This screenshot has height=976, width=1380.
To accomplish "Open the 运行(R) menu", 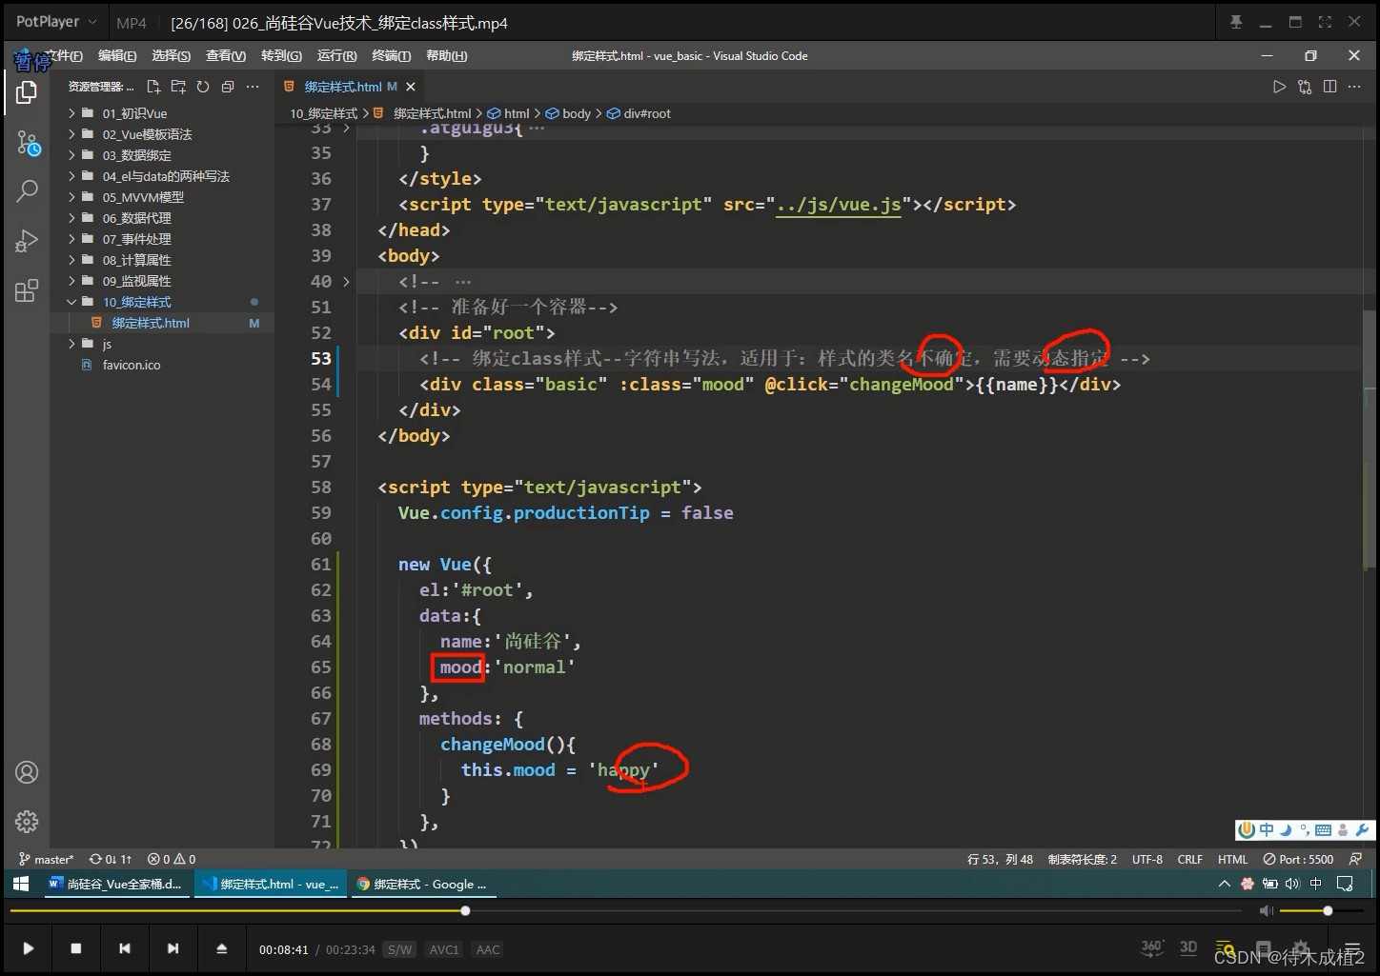I will (x=336, y=56).
